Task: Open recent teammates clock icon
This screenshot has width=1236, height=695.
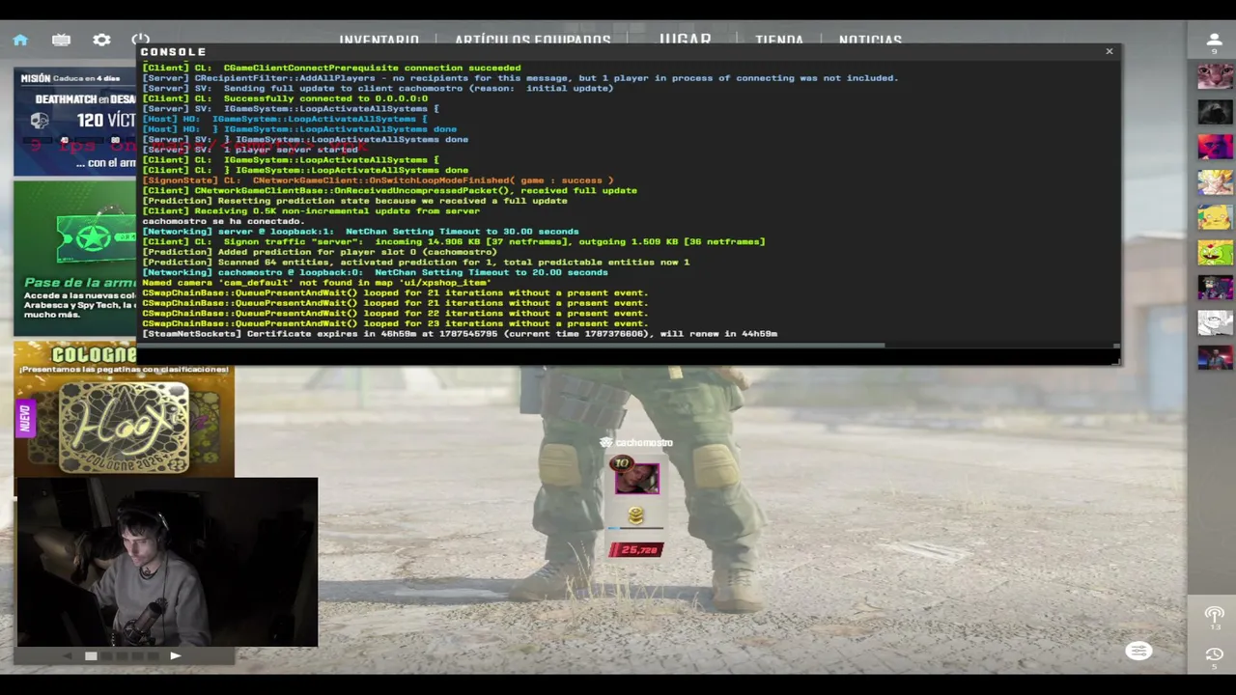Action: coord(1214,654)
